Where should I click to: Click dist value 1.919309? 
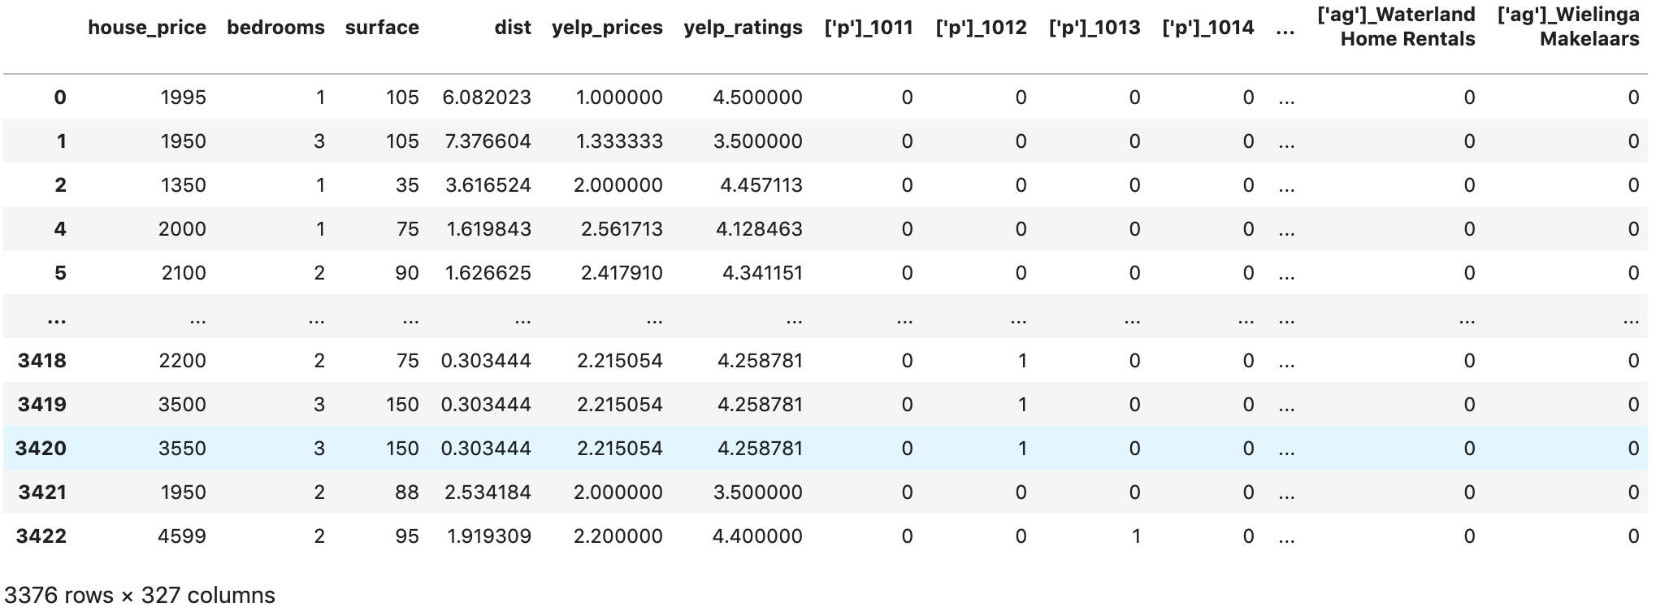pyautogui.click(x=489, y=536)
